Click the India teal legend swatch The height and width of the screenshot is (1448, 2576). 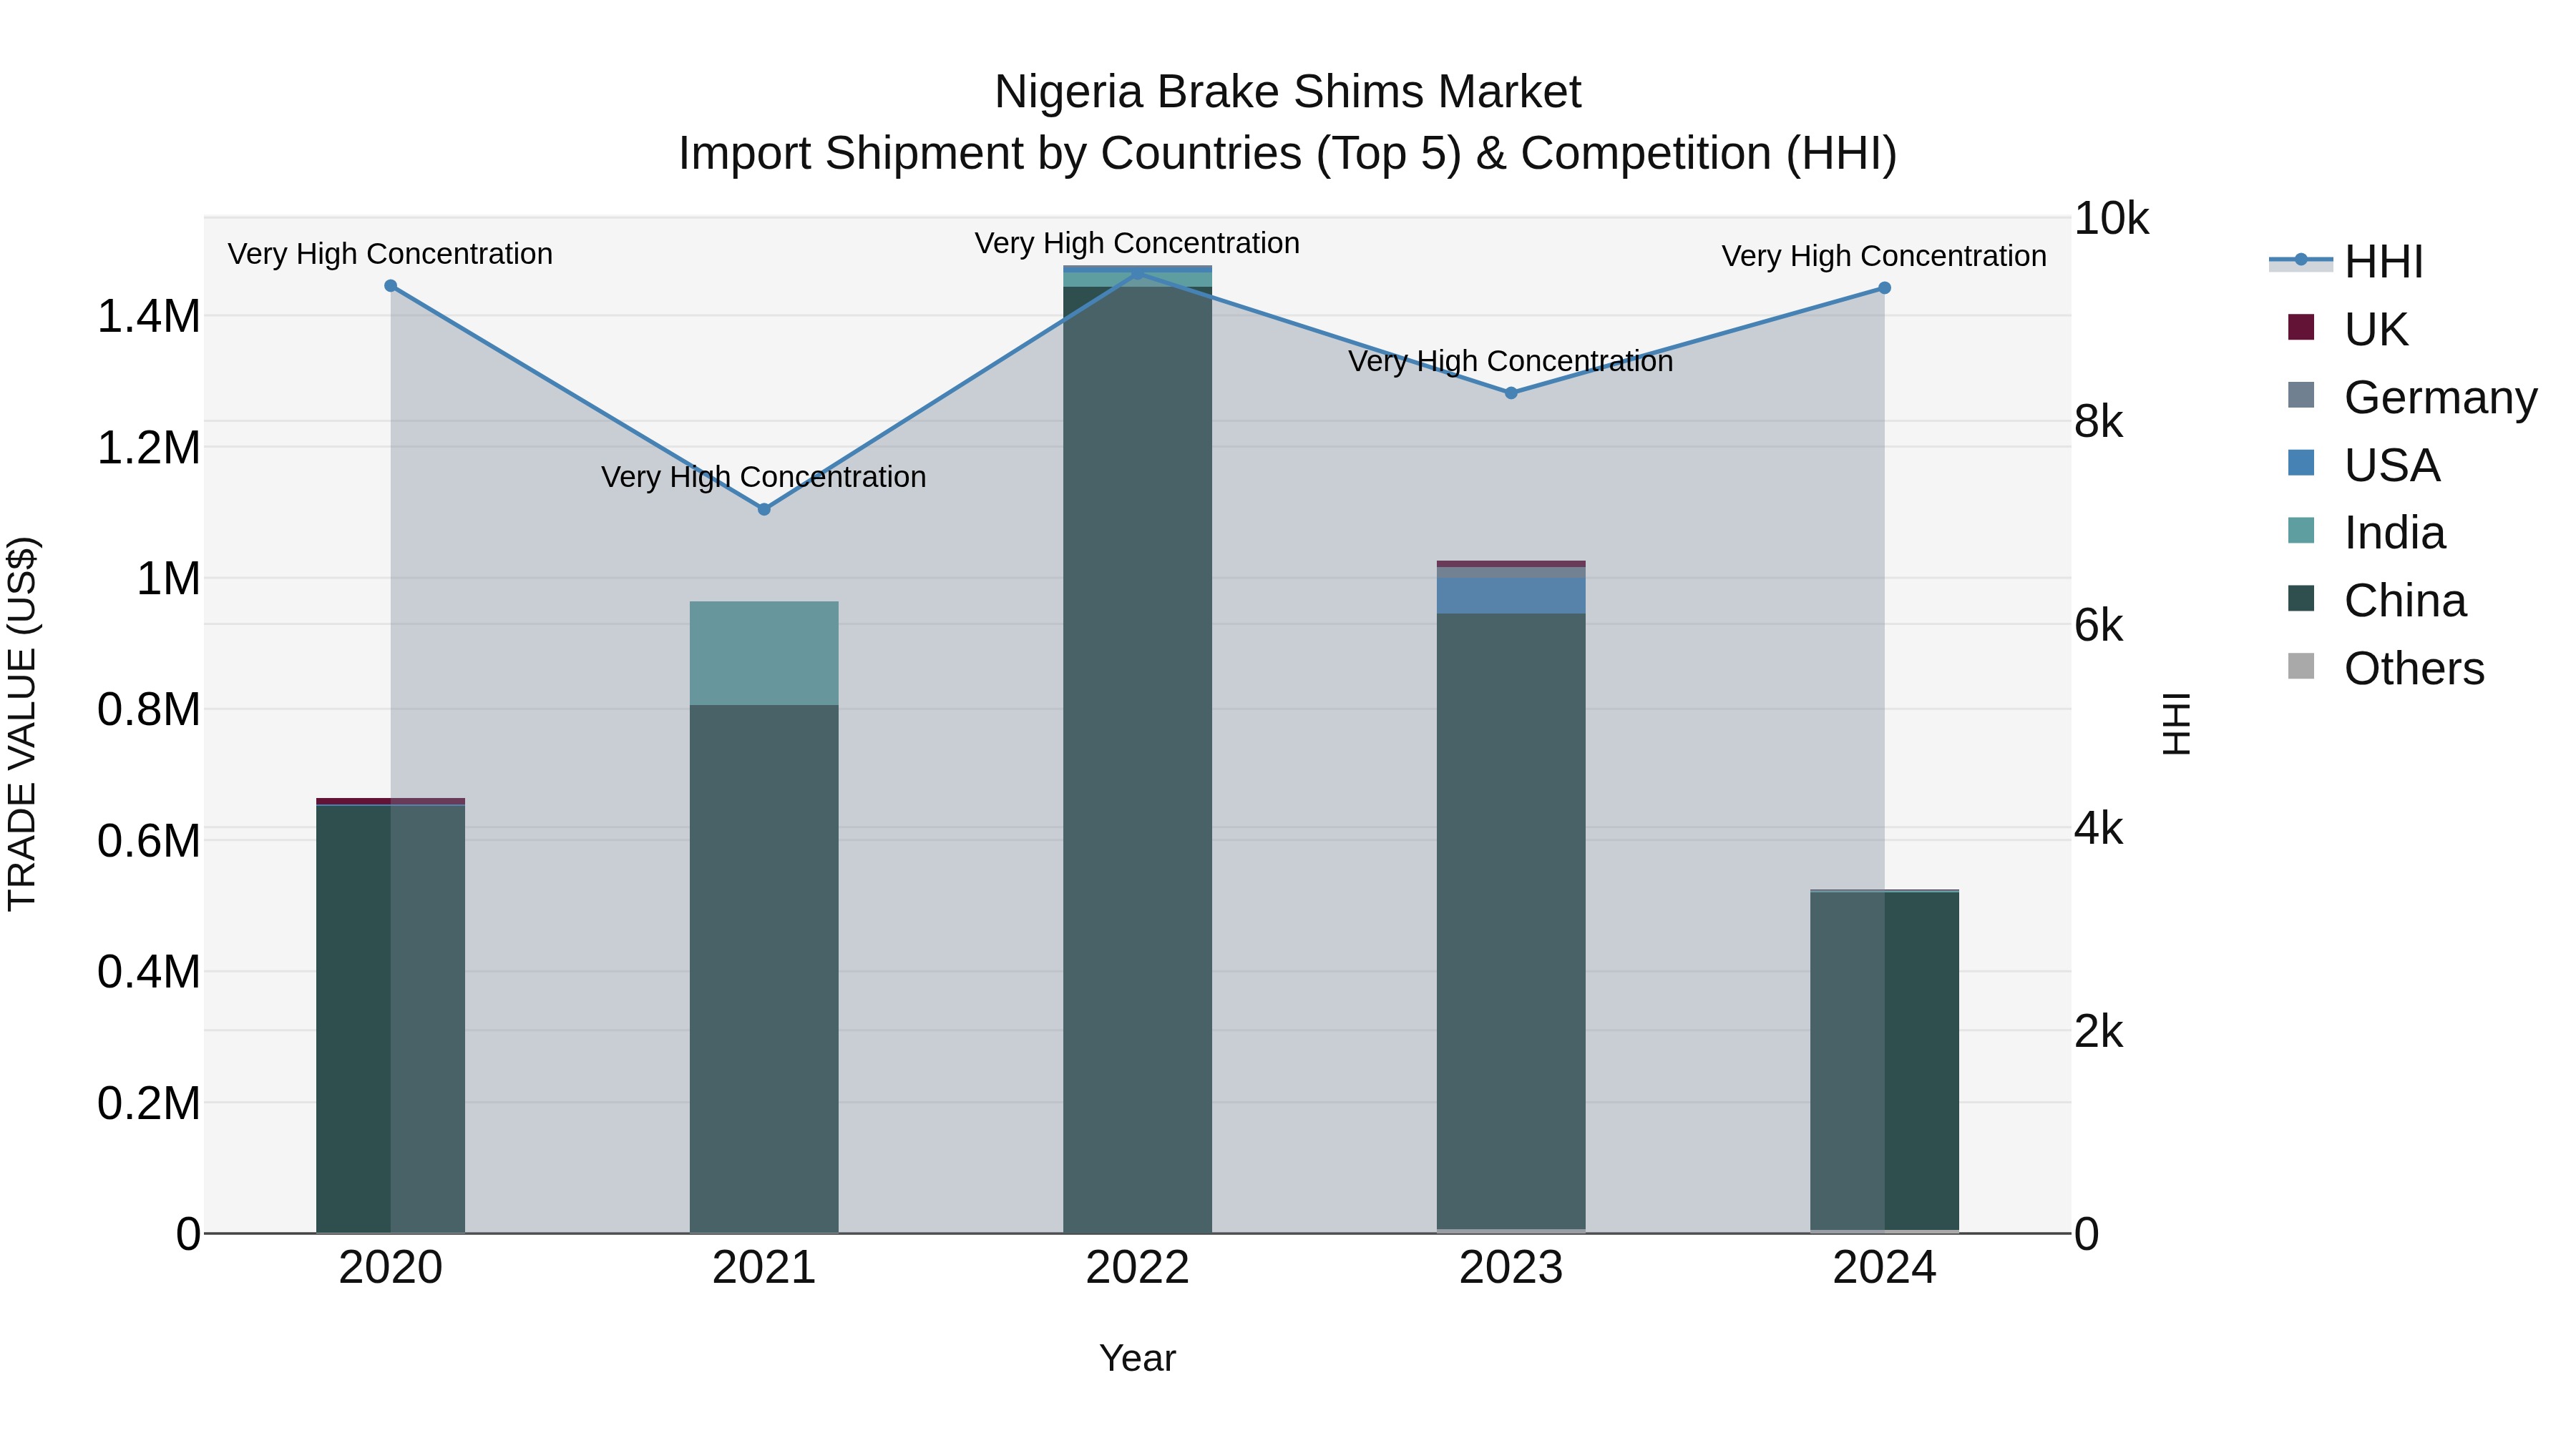tap(2301, 531)
